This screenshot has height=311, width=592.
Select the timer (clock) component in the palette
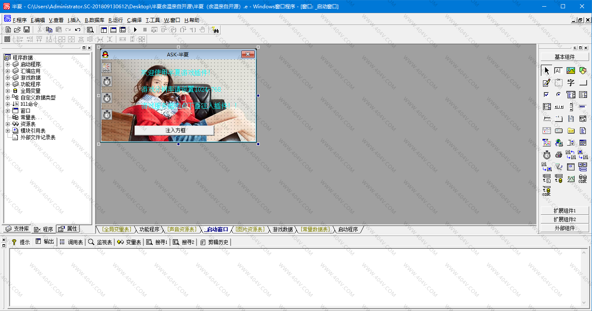tap(547, 155)
